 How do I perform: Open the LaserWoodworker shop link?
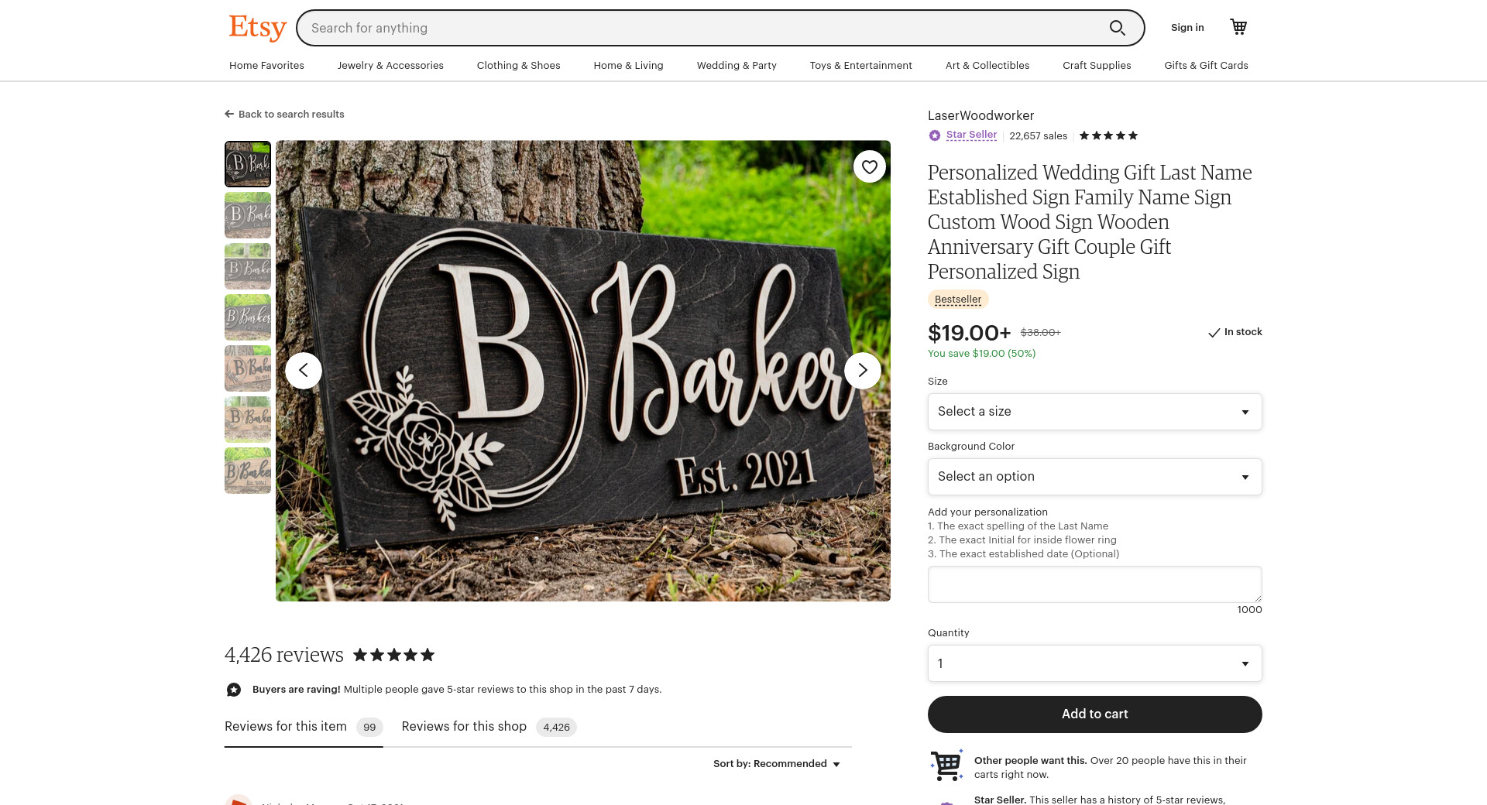coord(980,115)
